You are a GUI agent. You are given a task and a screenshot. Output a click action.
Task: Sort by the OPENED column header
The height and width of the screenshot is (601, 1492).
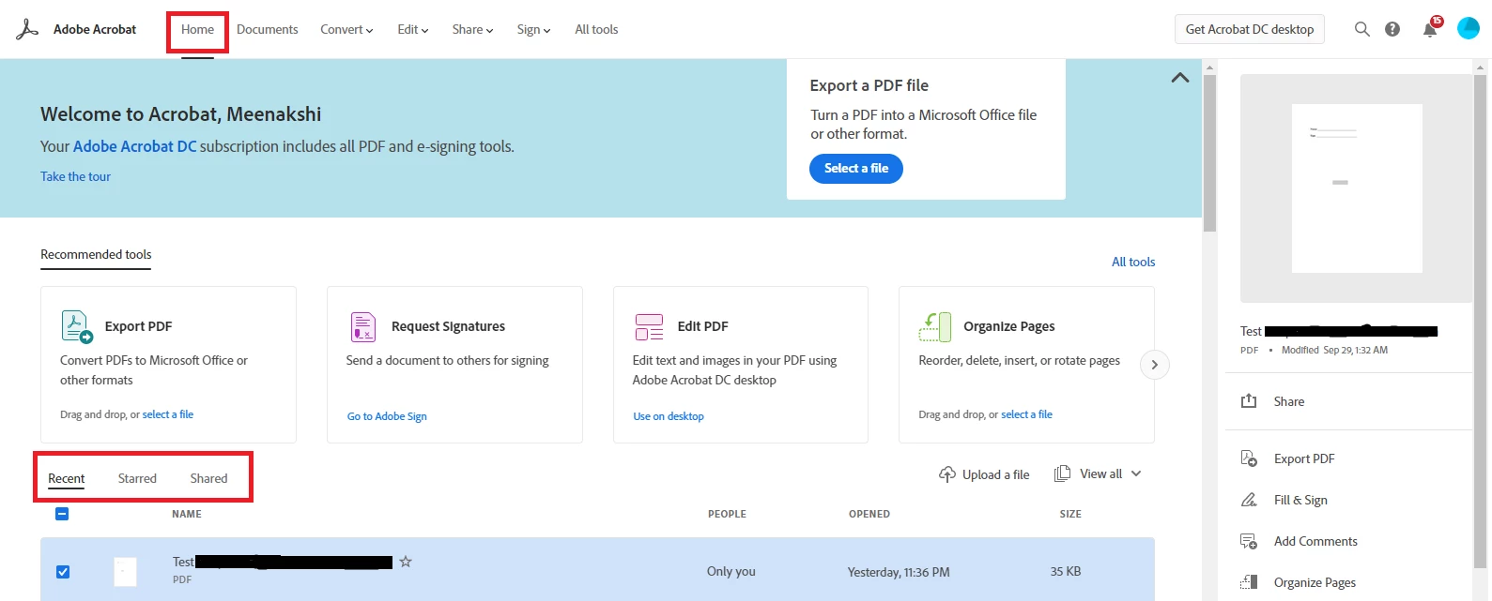coord(869,514)
